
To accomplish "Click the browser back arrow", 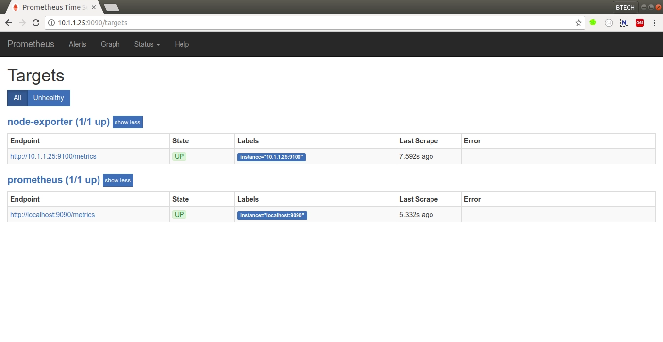I will click(x=9, y=23).
